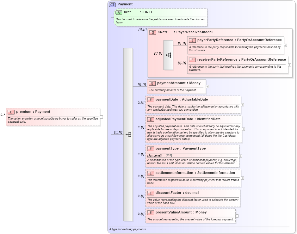Click 'A type for defining payments' footer text
Screen dimensions: 297x234
tap(127, 229)
